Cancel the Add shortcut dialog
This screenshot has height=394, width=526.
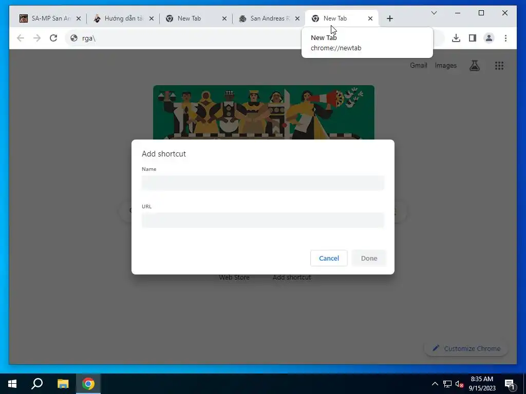(x=329, y=259)
